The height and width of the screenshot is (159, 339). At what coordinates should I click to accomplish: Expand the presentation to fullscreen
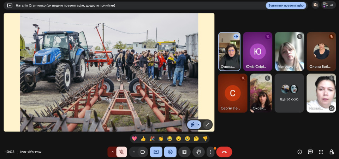pyautogui.click(x=207, y=124)
